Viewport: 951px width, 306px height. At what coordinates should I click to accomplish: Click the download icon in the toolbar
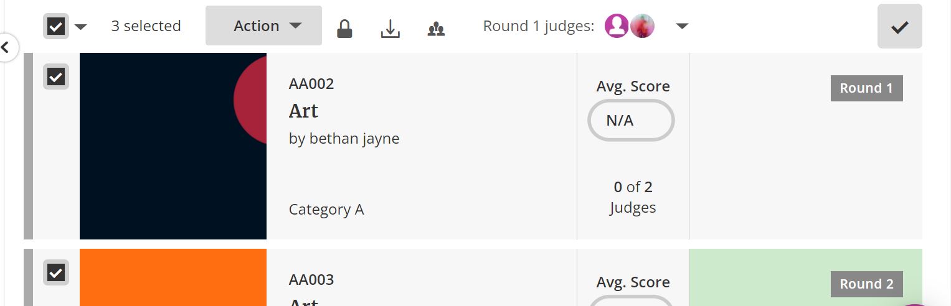[x=390, y=29]
